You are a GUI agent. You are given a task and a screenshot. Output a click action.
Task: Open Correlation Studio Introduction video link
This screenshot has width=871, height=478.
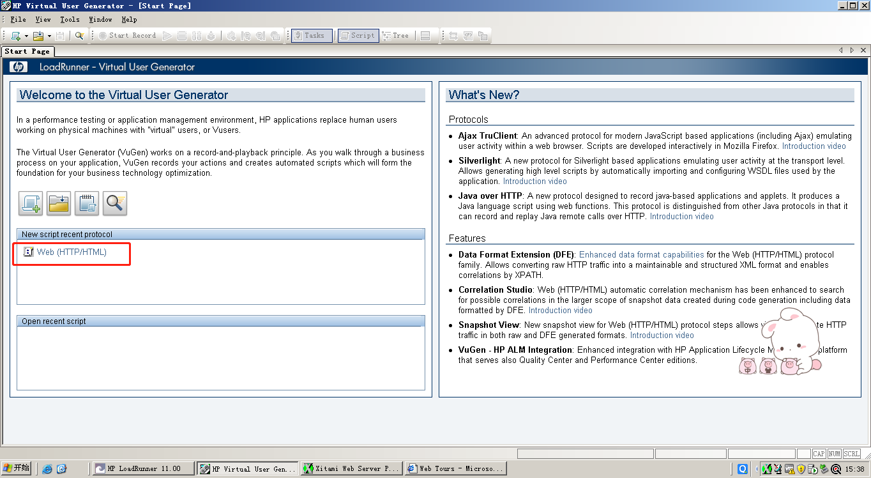click(560, 311)
